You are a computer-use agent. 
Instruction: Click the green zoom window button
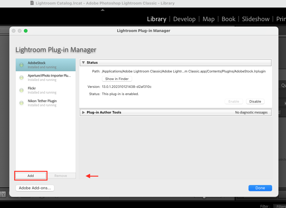[x=26, y=31]
